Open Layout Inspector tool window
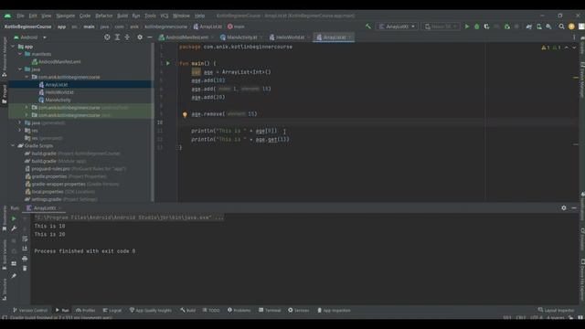This screenshot has height=329, width=585. coord(557,311)
